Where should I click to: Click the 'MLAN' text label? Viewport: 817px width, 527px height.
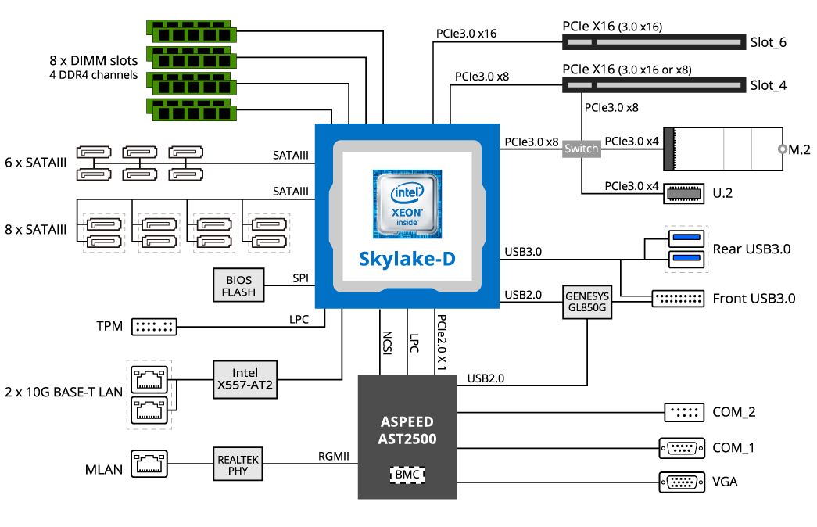pos(104,470)
